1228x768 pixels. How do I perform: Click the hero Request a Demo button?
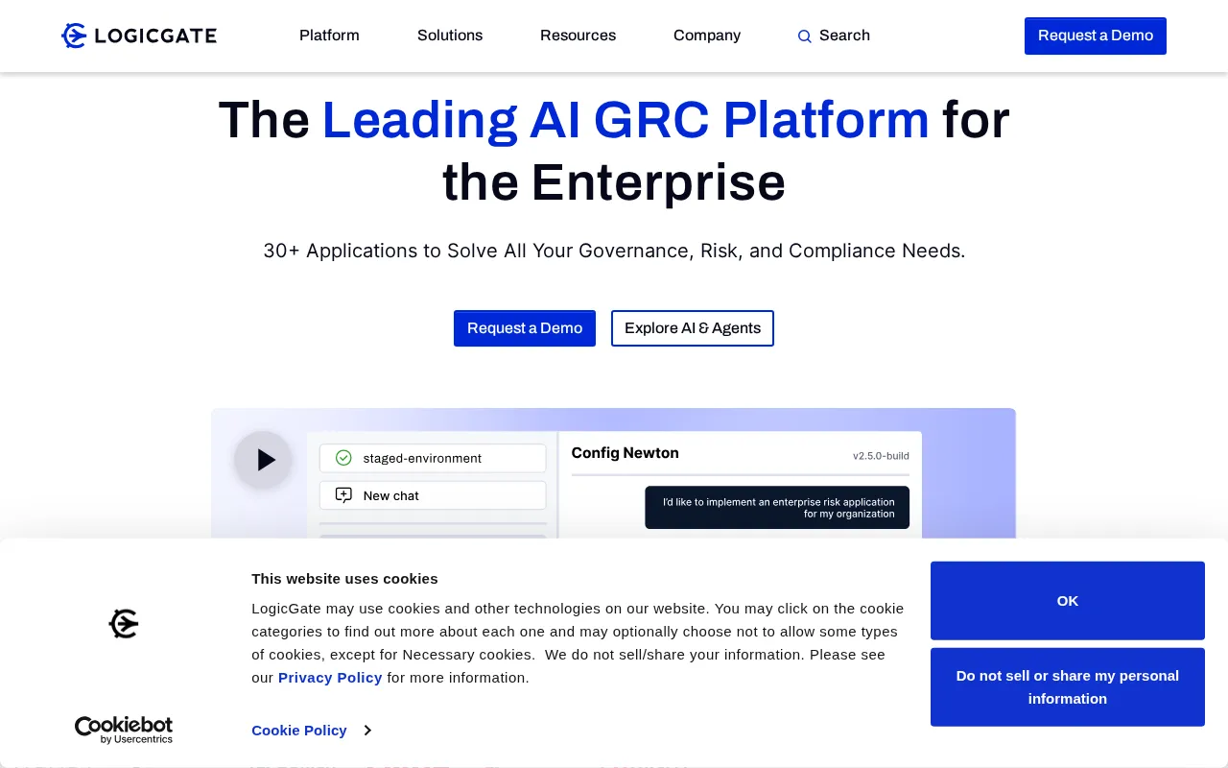pos(525,328)
